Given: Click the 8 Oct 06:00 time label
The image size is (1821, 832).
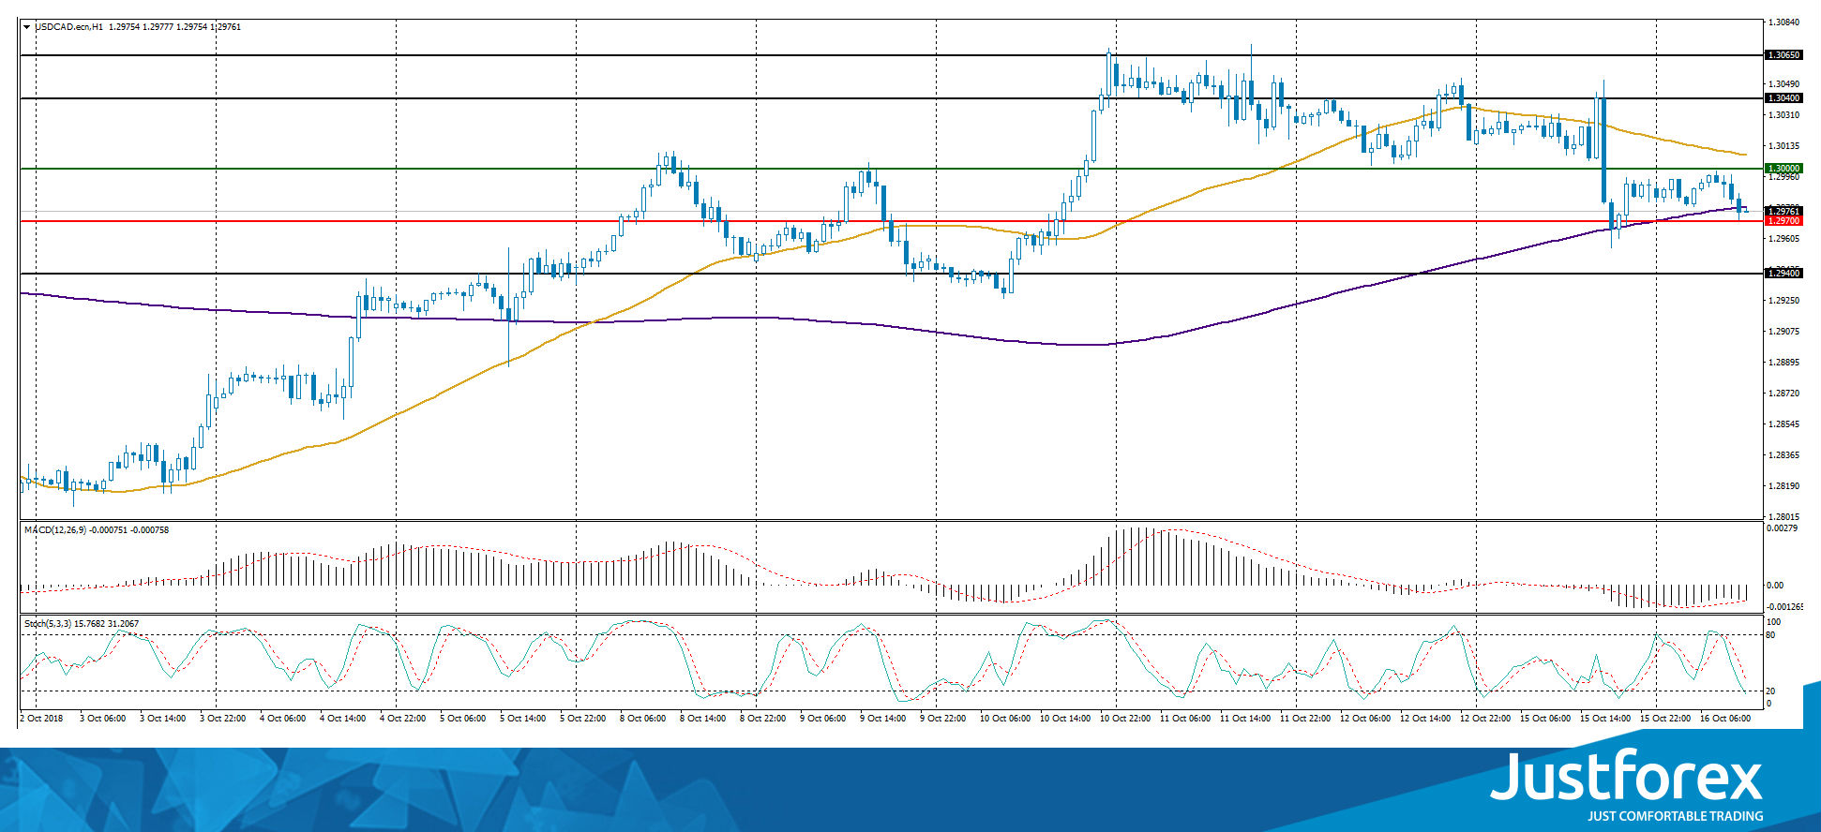Looking at the screenshot, I should tap(643, 719).
